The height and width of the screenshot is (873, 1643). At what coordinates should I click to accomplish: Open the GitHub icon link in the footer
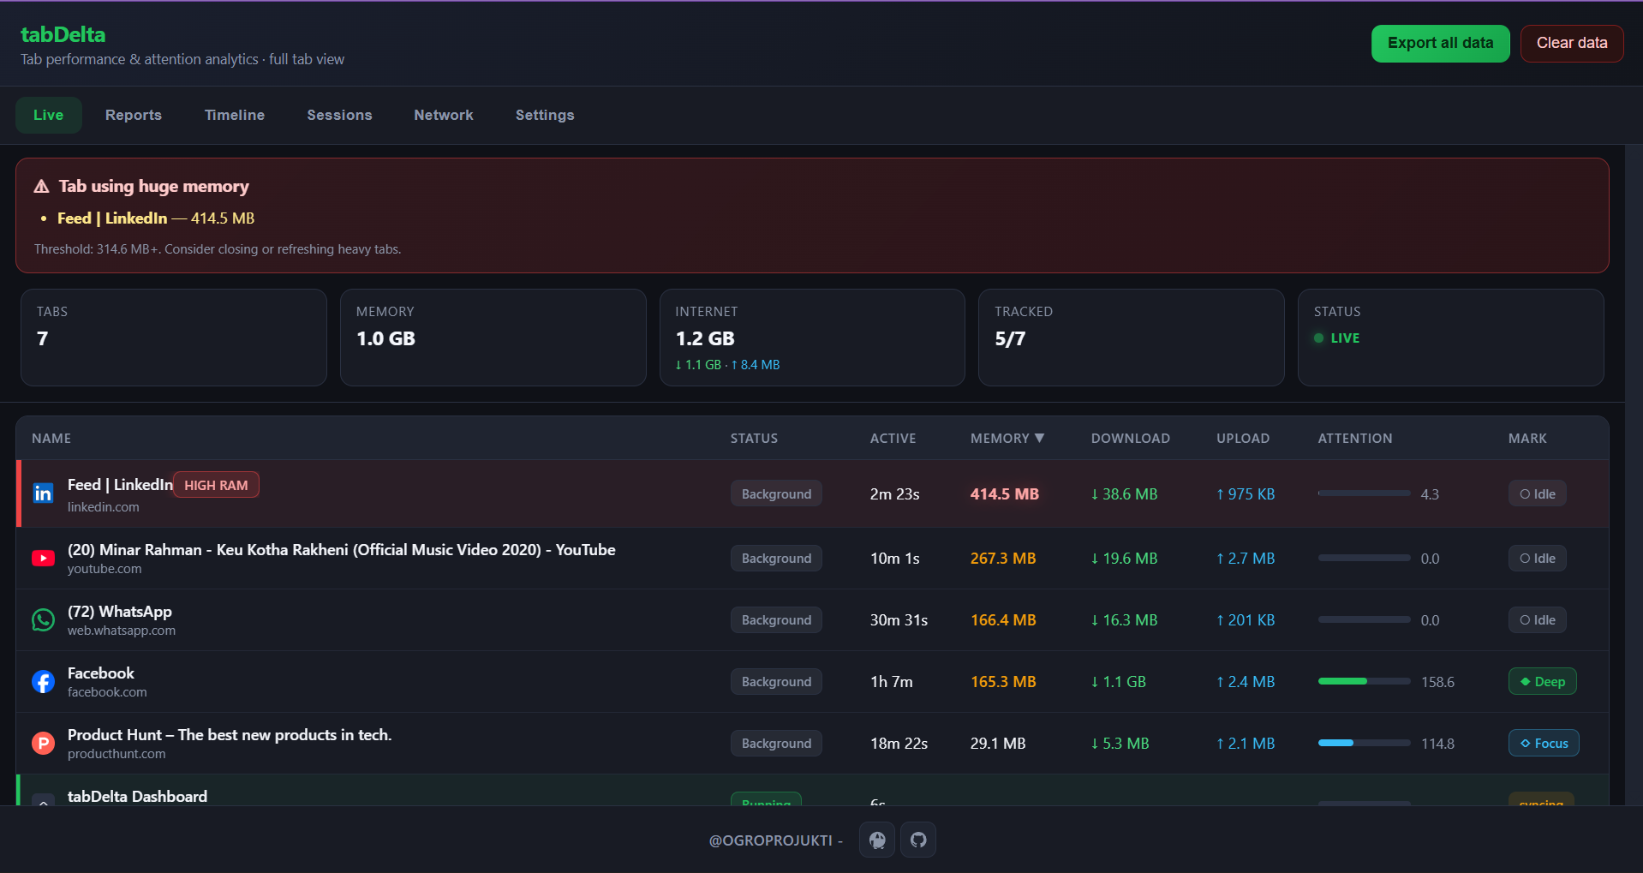tap(918, 840)
